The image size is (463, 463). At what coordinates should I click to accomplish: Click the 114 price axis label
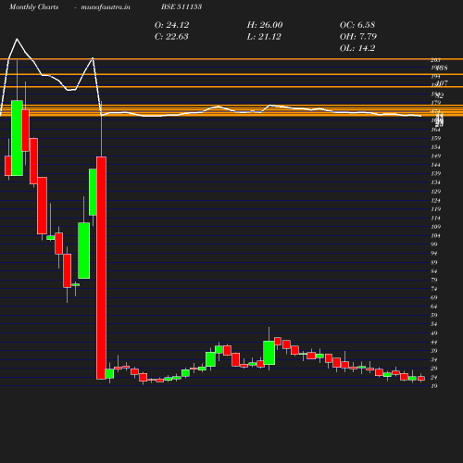pyautogui.click(x=435, y=219)
